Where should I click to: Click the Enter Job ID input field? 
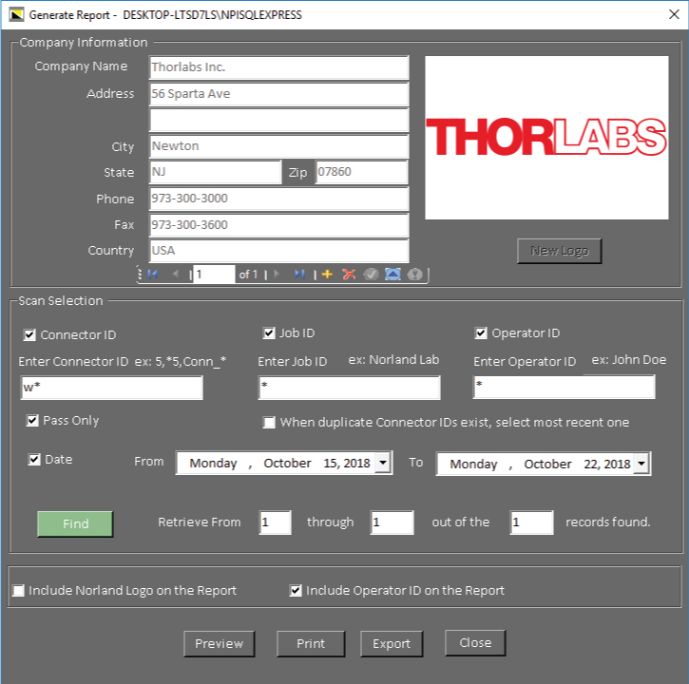[x=350, y=388]
